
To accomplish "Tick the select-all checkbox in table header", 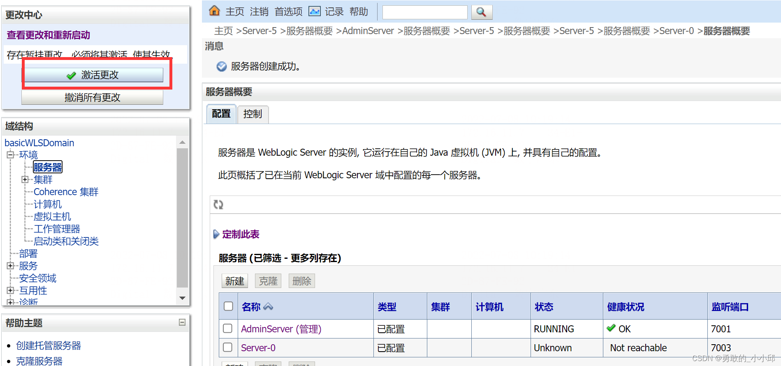I will tap(228, 306).
